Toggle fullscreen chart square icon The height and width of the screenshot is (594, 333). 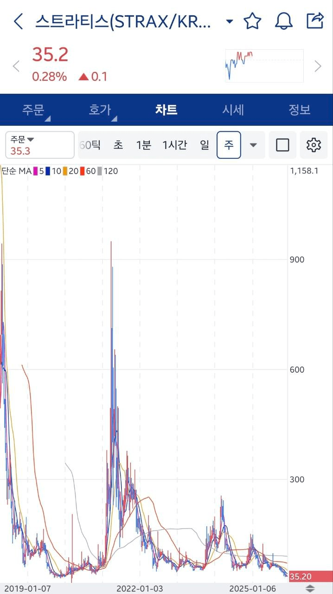point(282,145)
